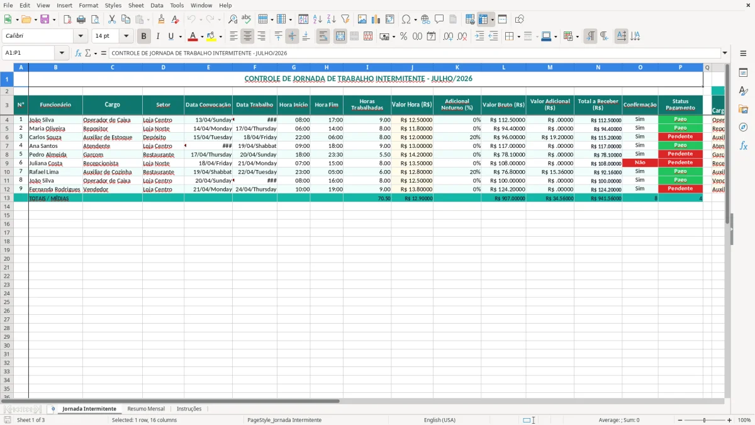Open the Font Size 14 pt dropdown
Image resolution: width=755 pixels, height=425 pixels.
[x=126, y=37]
